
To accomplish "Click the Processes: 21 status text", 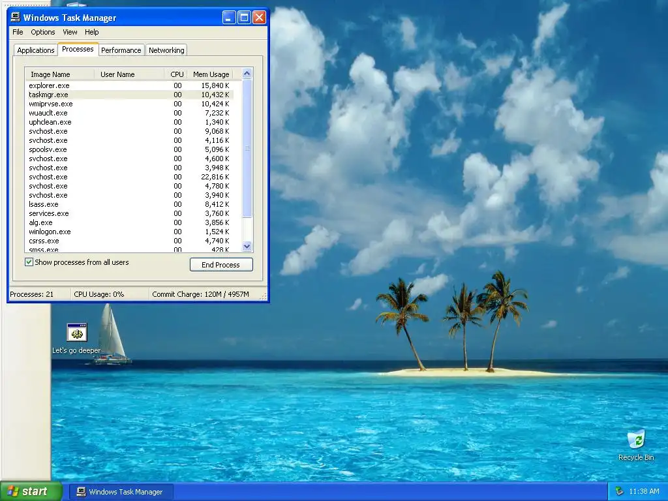I will click(x=31, y=294).
